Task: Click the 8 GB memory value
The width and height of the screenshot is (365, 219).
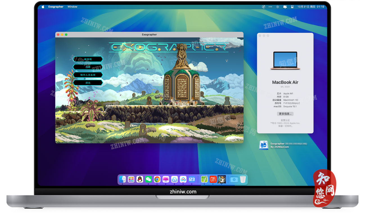Action: [x=286, y=97]
